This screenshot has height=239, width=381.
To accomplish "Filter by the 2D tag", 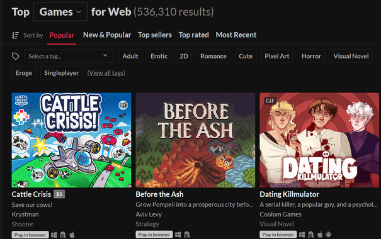I will click(184, 56).
